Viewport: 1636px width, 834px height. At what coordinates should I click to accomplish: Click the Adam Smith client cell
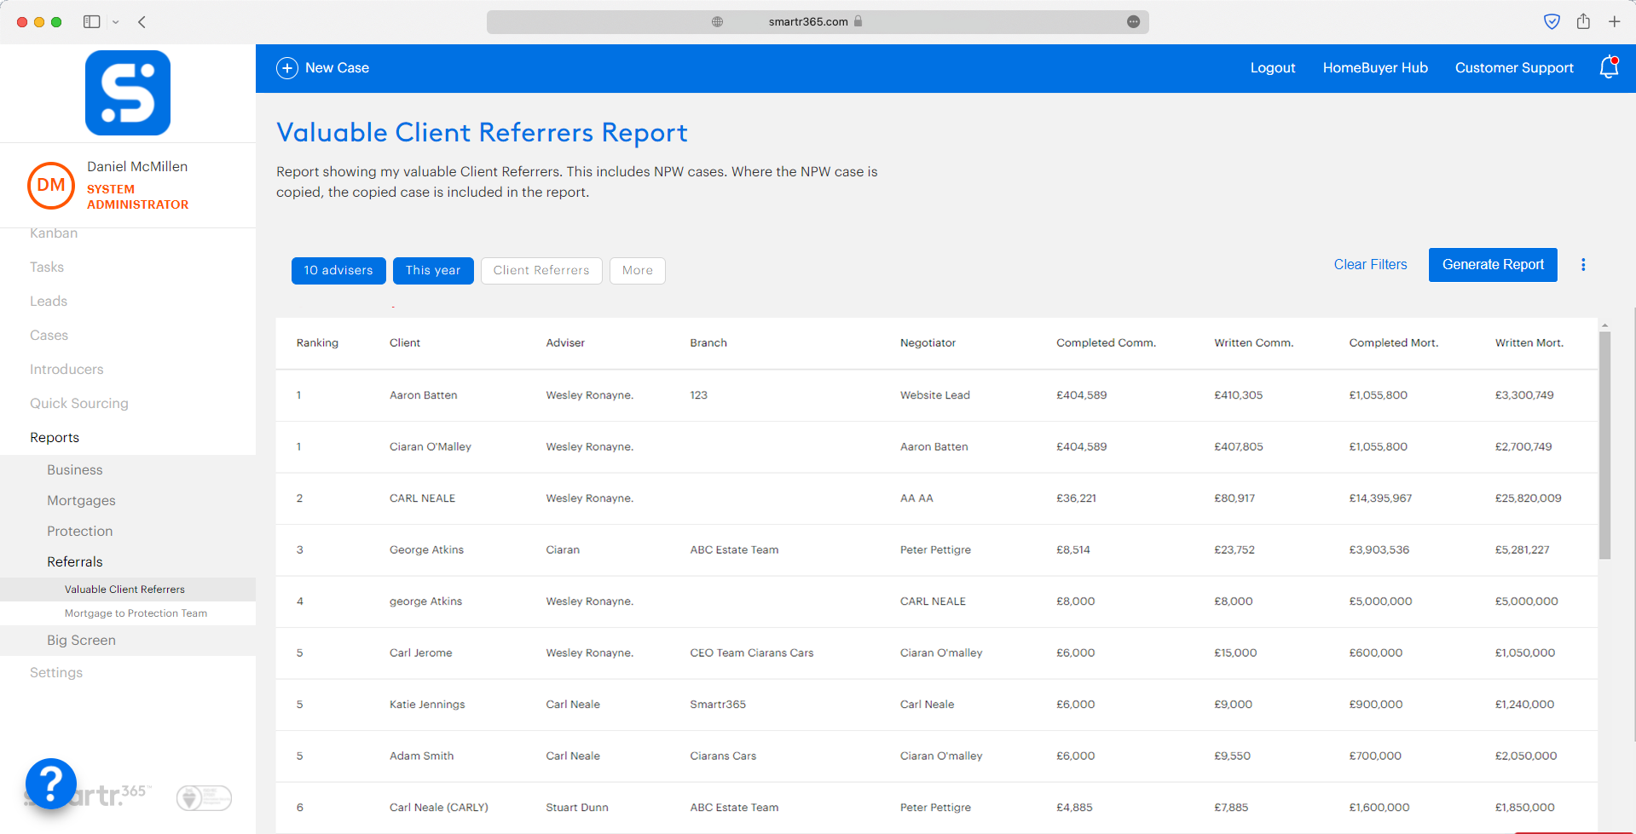coord(421,756)
